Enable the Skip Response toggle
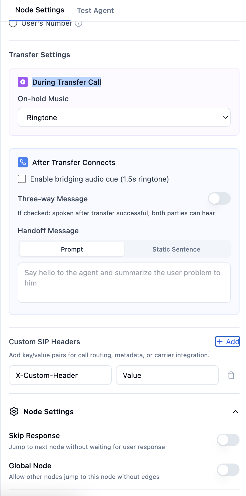246x496 pixels. (228, 440)
